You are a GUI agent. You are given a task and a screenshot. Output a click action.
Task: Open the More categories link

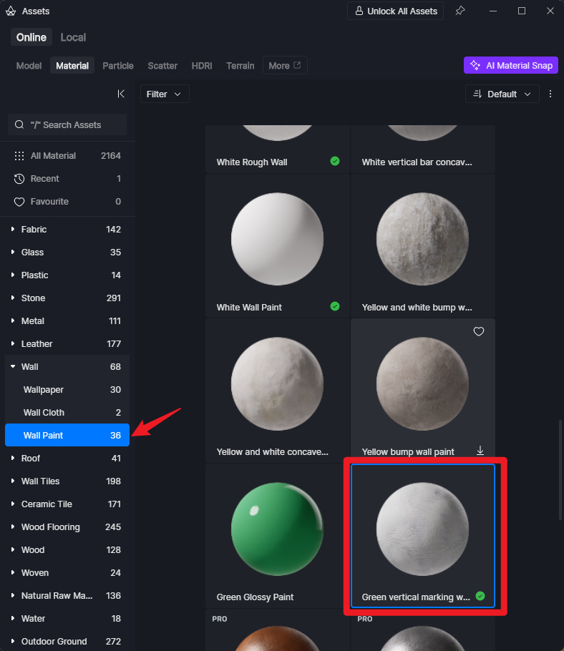(284, 65)
